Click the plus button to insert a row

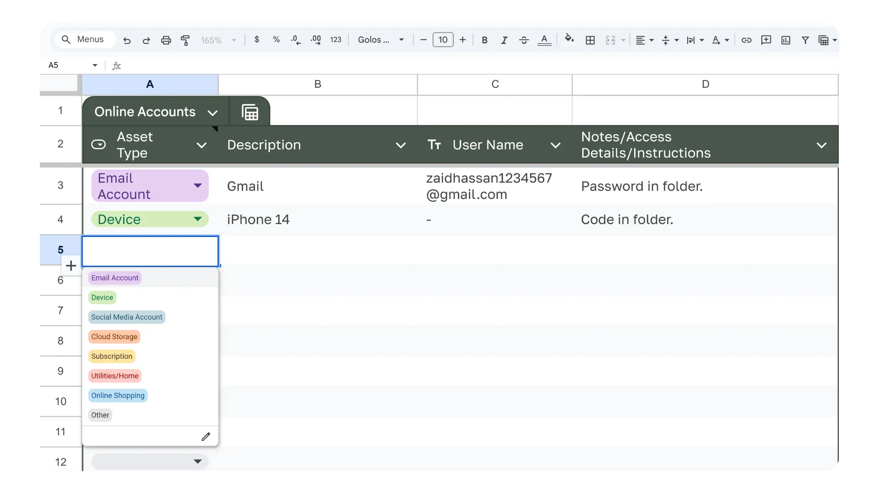(71, 265)
